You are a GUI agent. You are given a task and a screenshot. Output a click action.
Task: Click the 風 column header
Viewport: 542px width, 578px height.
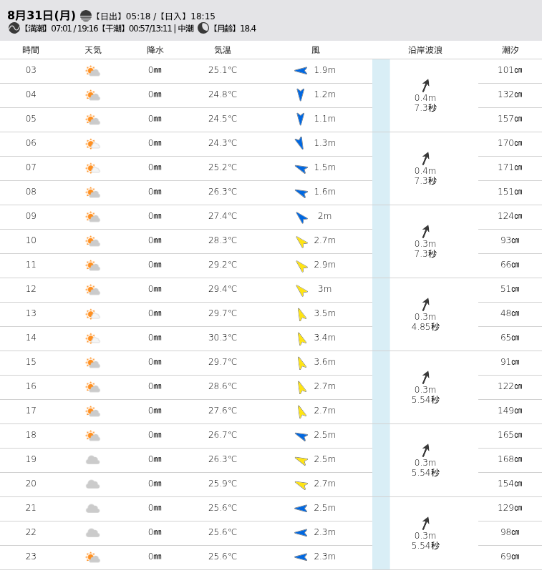(316, 50)
